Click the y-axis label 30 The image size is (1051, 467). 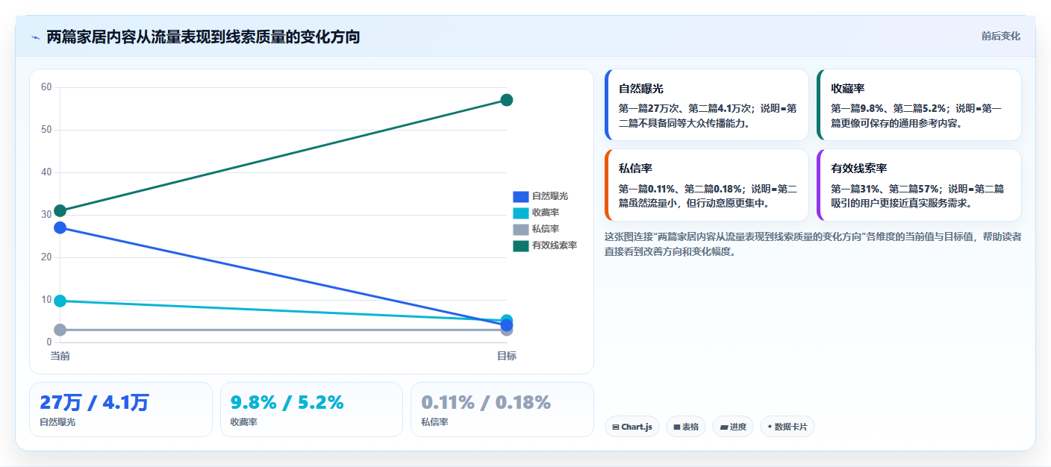[x=46, y=215]
